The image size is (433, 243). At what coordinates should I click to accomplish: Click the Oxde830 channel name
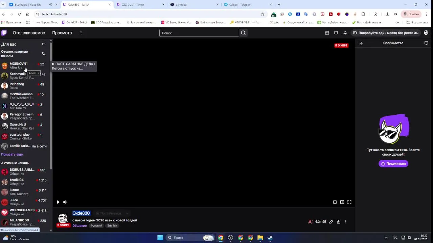tap(81, 213)
